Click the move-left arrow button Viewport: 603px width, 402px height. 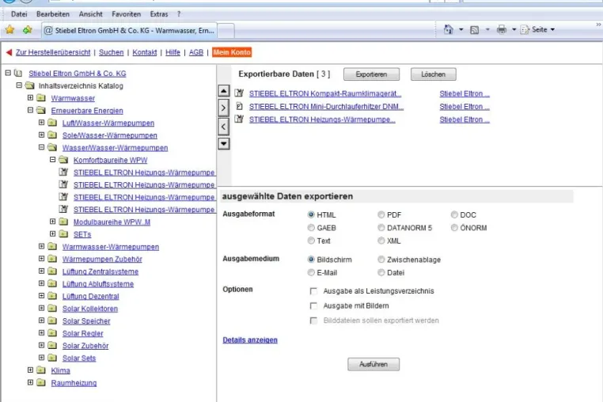point(224,127)
